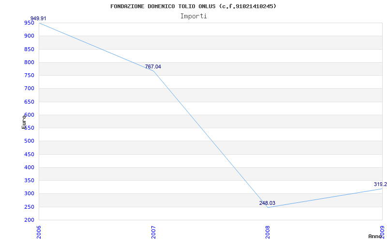Click the 2009 x-axis year label
The width and height of the screenshot is (387, 241).
coord(382,232)
